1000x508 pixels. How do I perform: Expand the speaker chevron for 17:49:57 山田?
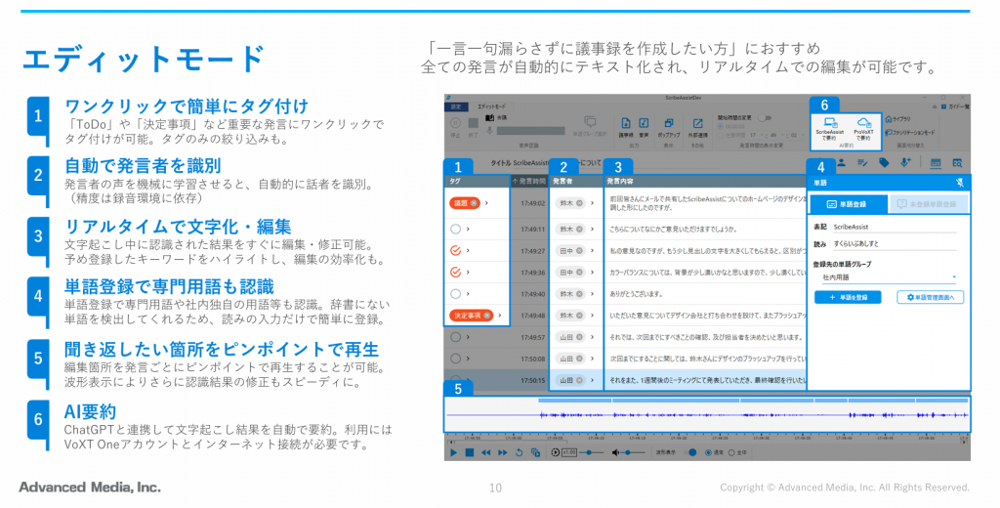tap(593, 337)
